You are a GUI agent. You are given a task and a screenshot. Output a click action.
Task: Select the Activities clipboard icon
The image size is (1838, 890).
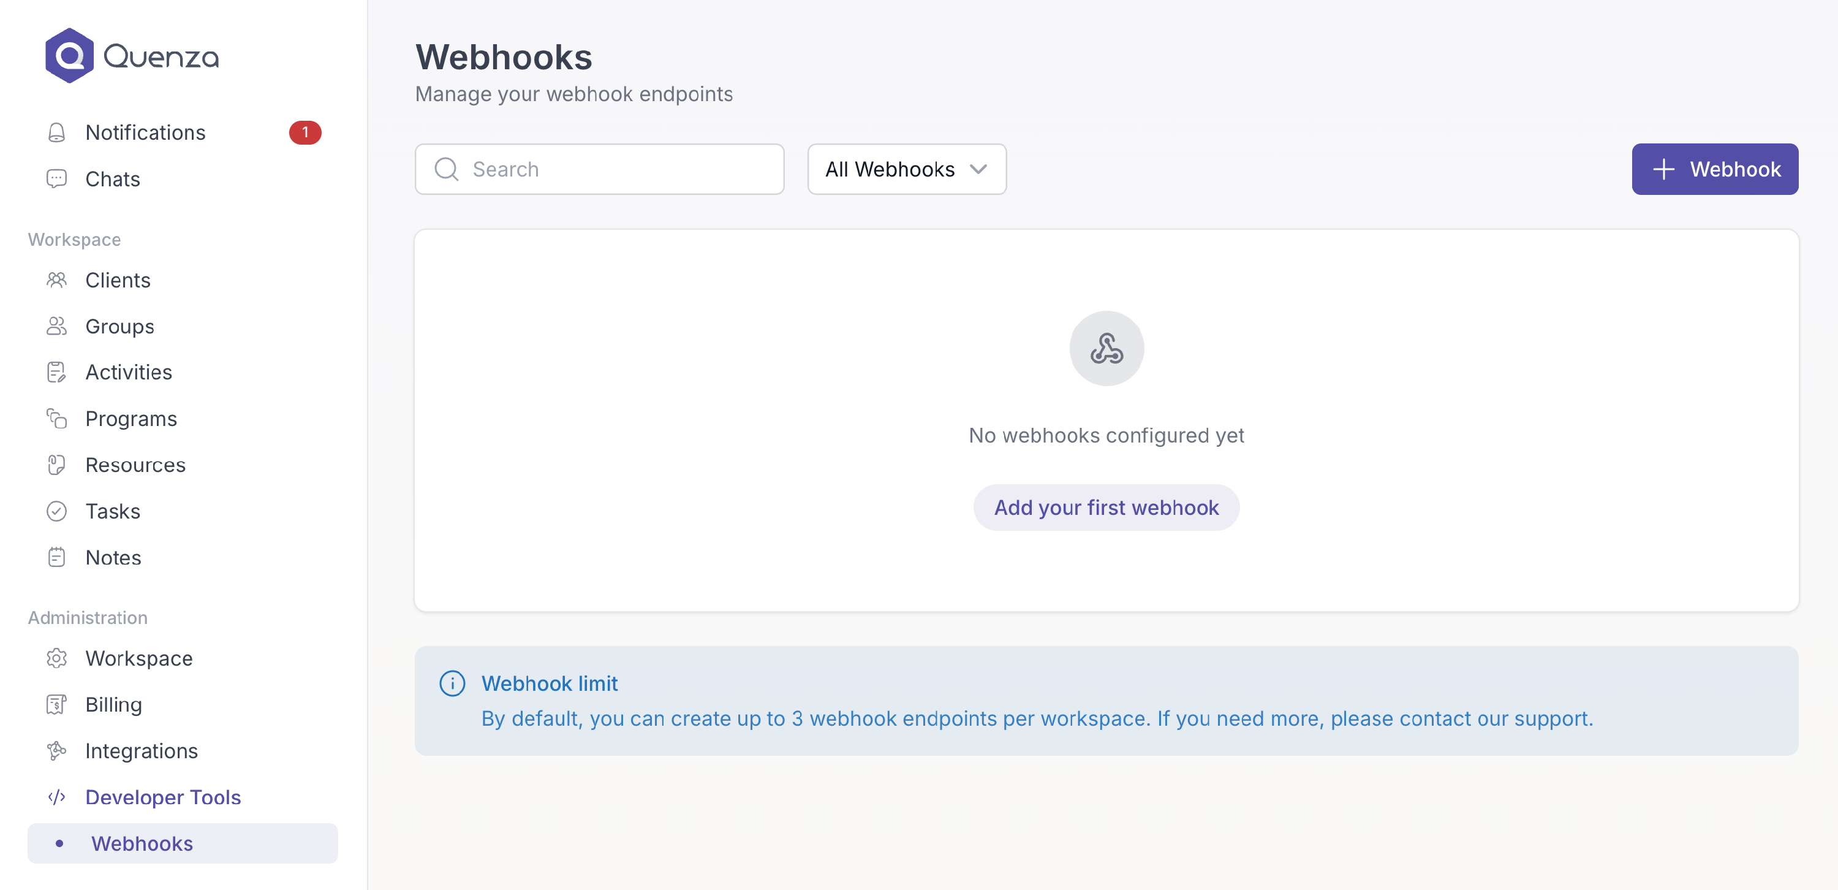56,372
